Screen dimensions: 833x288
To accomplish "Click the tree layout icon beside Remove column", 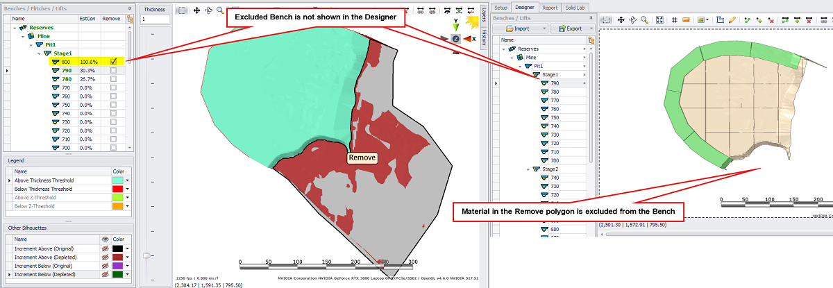I will (130, 19).
